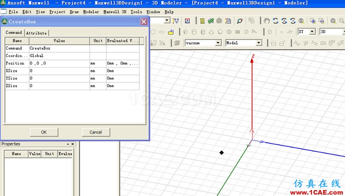345x196 pixels.
Task: Click the Validate green checkmark icon
Action: 211,21
